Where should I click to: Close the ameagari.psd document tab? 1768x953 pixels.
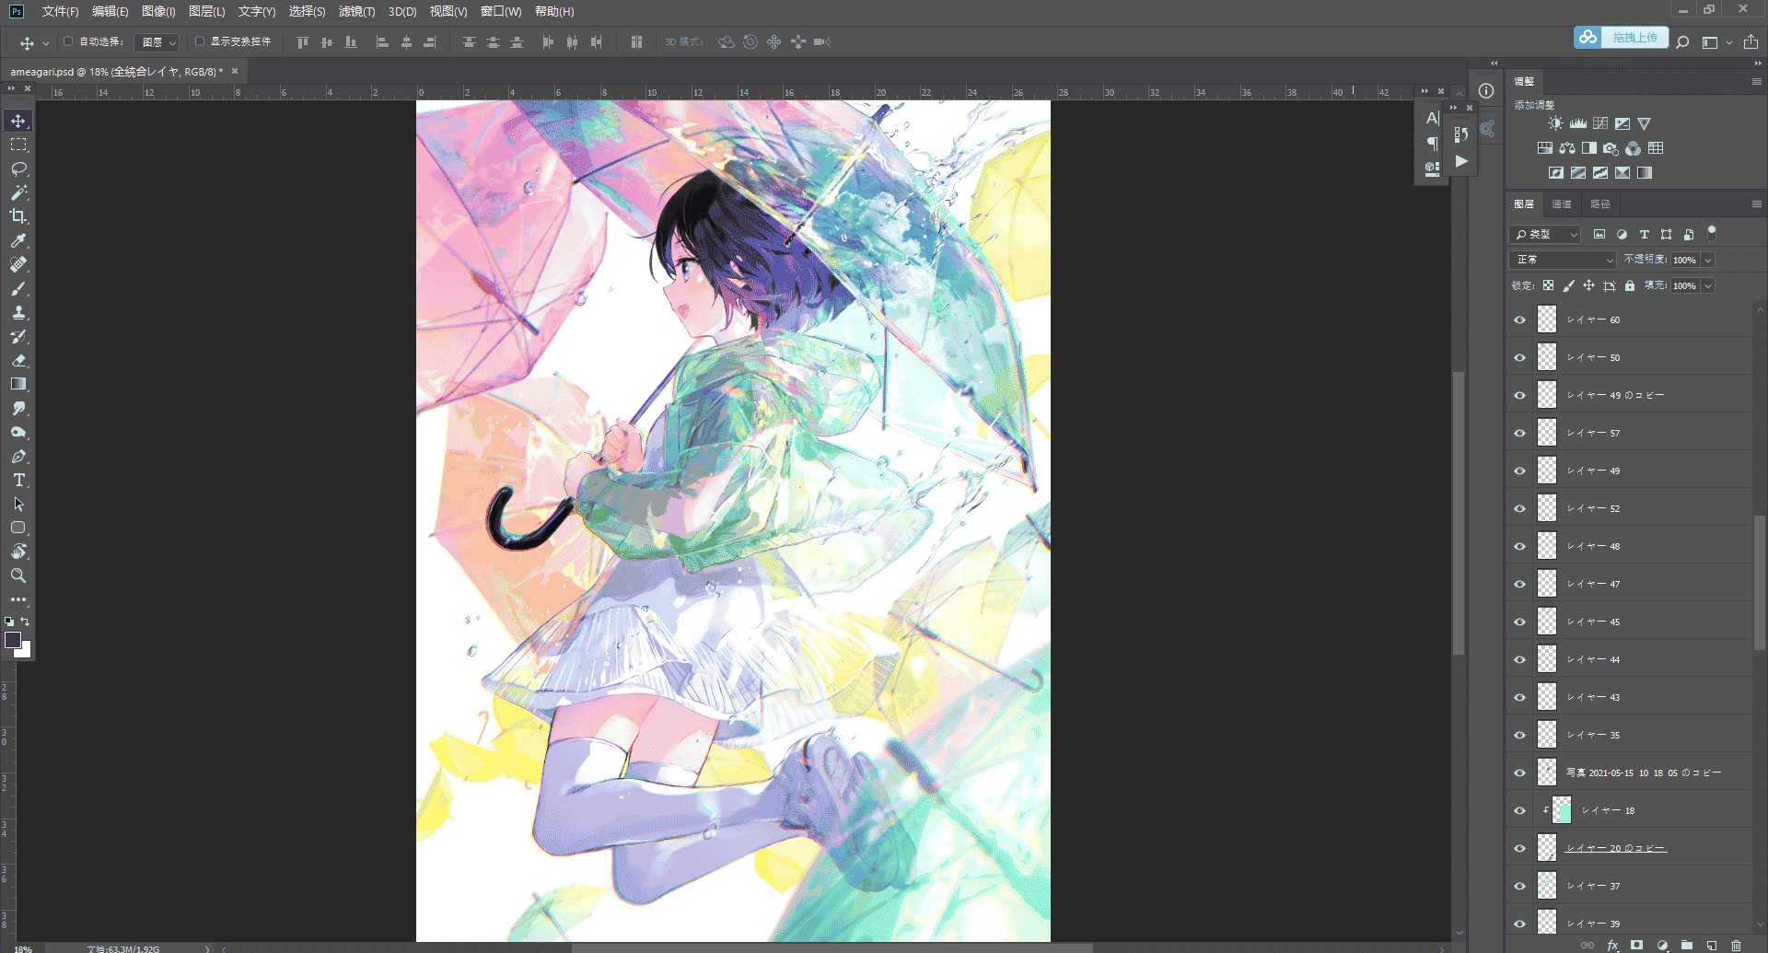(x=235, y=71)
